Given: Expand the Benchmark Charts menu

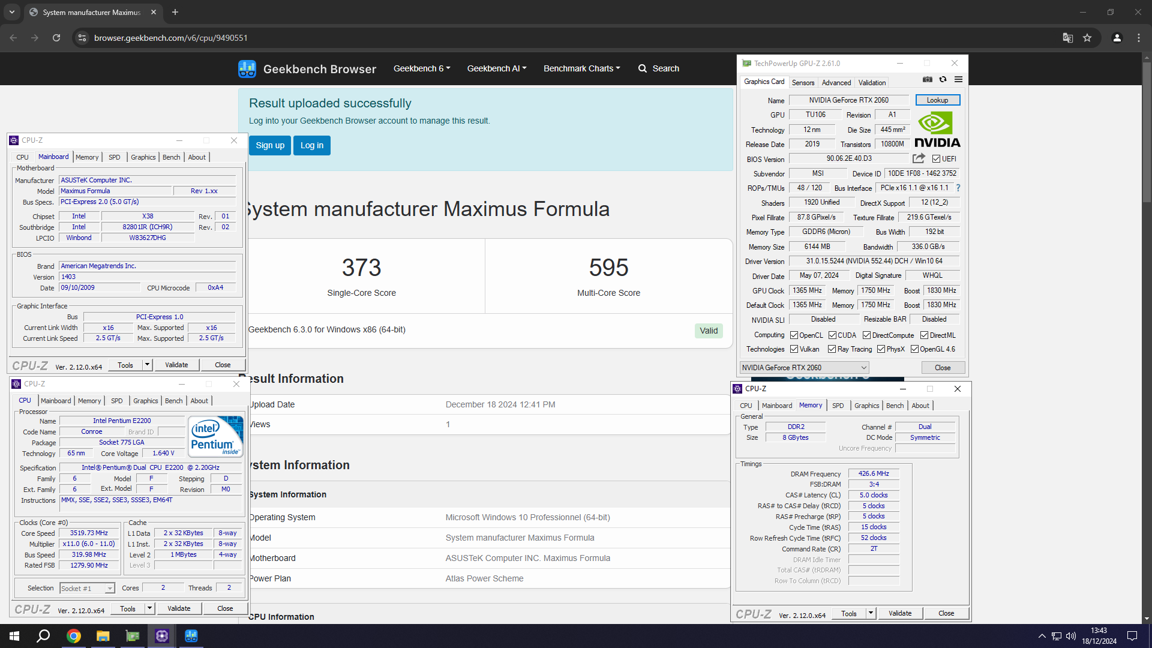Looking at the screenshot, I should click(x=582, y=68).
